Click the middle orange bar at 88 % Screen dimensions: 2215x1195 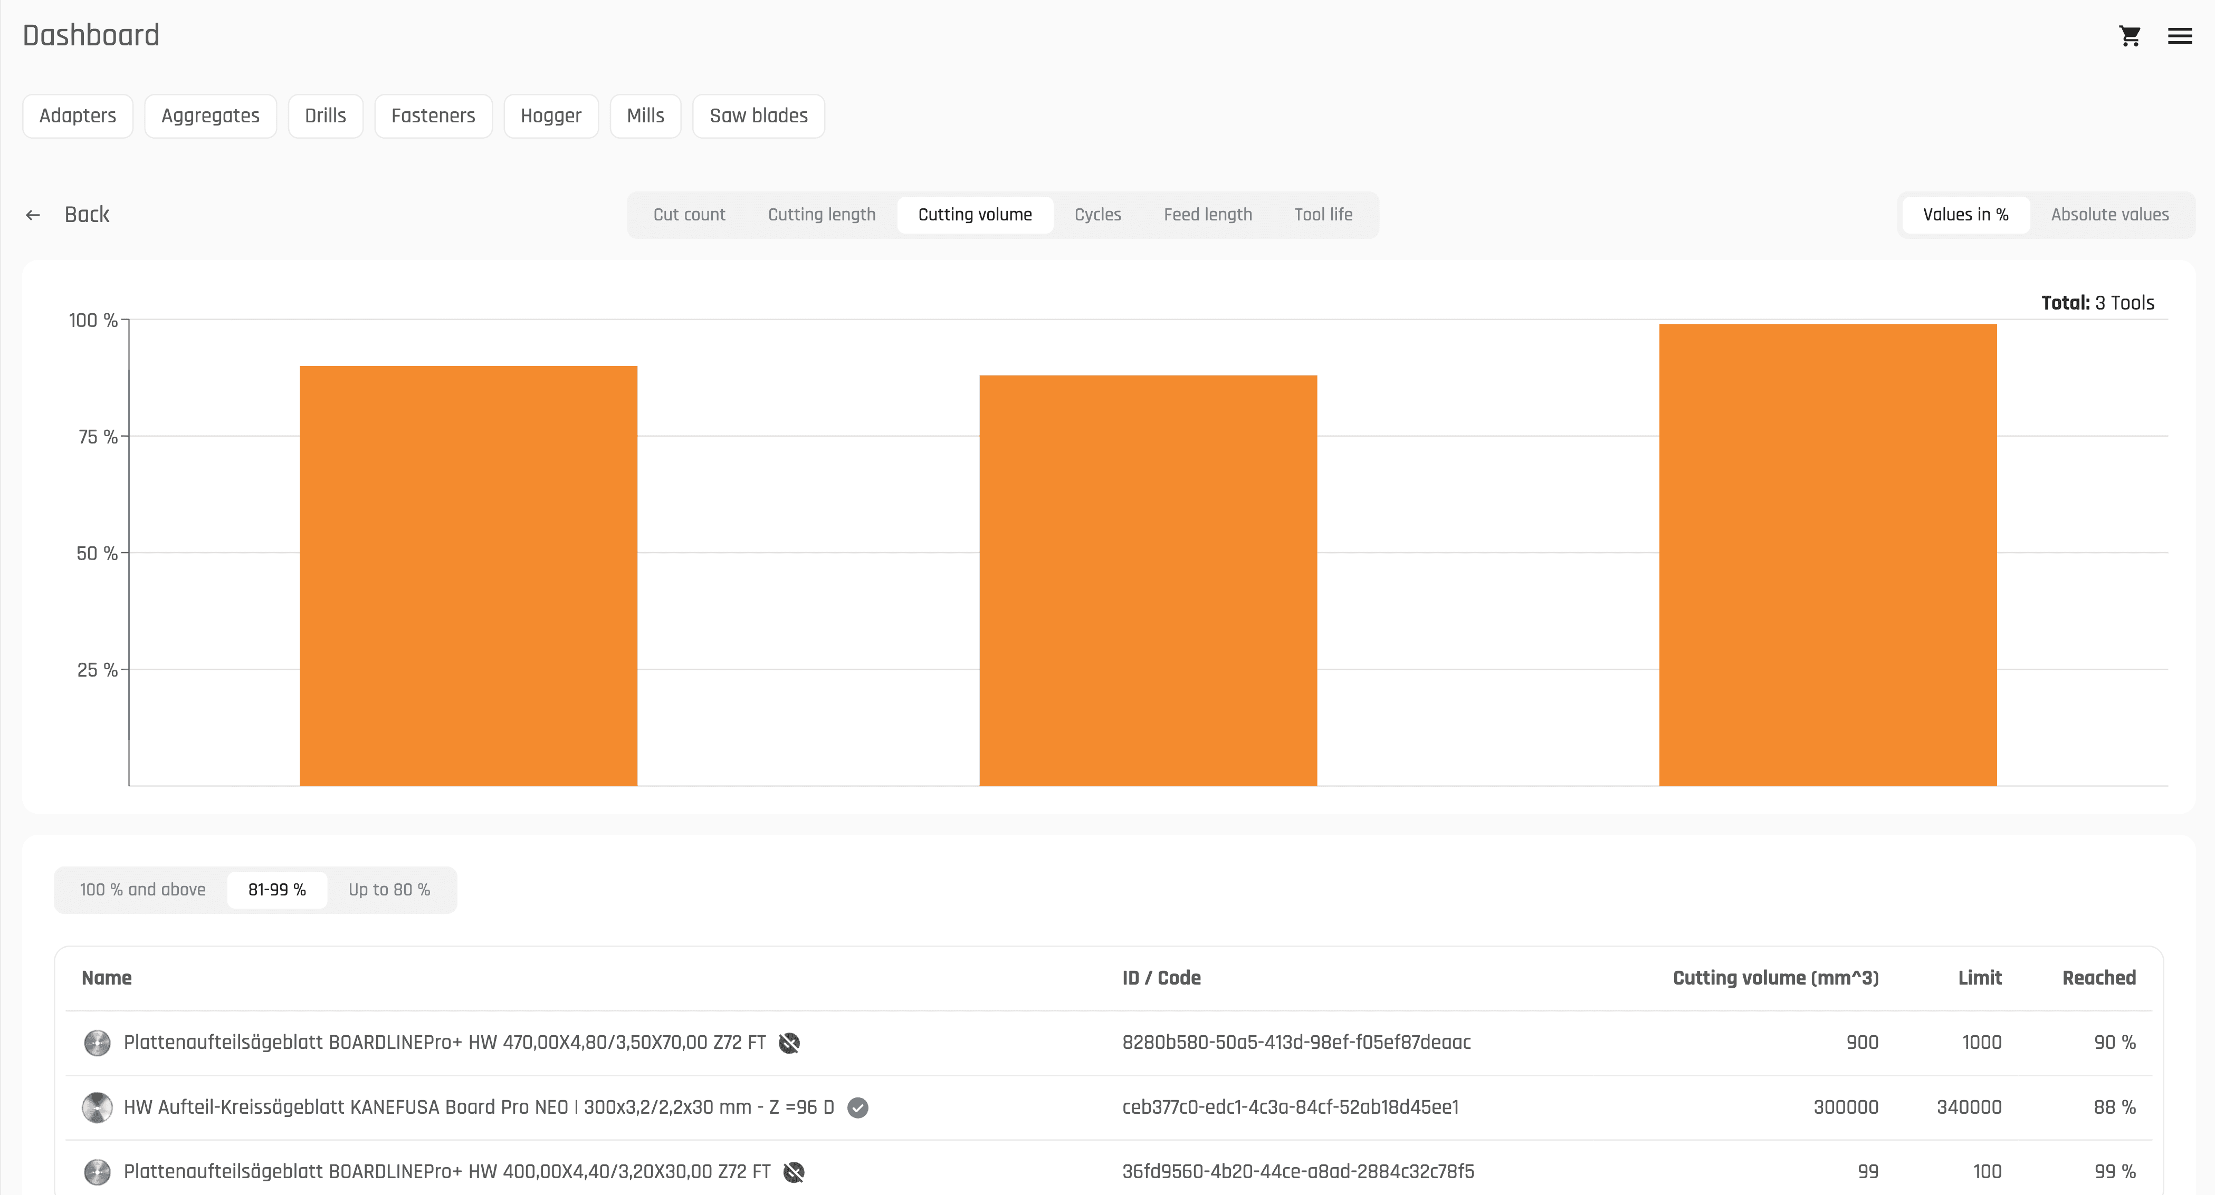[x=1148, y=580]
